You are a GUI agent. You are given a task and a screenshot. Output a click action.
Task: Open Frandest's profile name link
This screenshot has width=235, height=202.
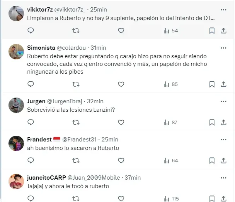pos(39,140)
